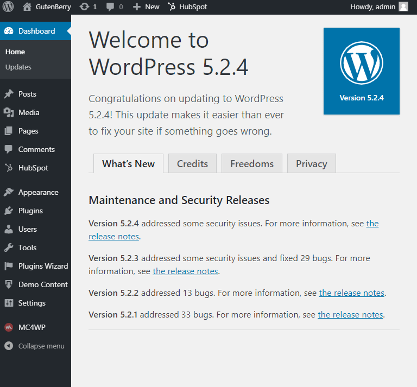Open the Appearance menu label
Viewport: 417px width, 387px height.
coord(39,193)
